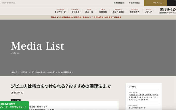Screen dimensions: 176x110
Task: Click the 0978-42 phone number
Action: [167, 9]
